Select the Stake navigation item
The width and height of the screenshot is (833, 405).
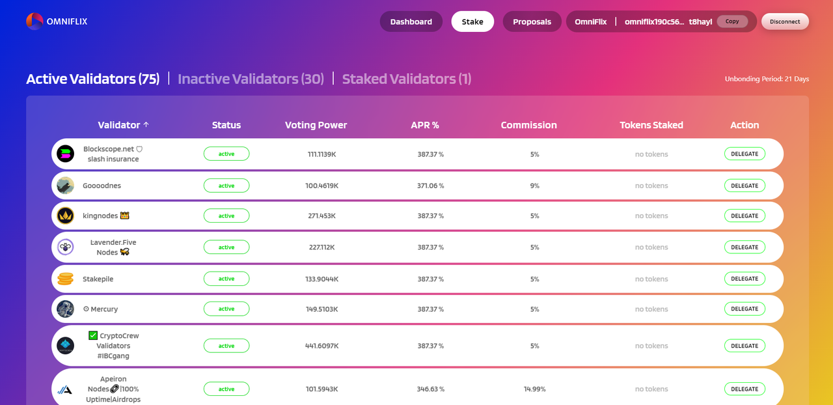(x=472, y=21)
